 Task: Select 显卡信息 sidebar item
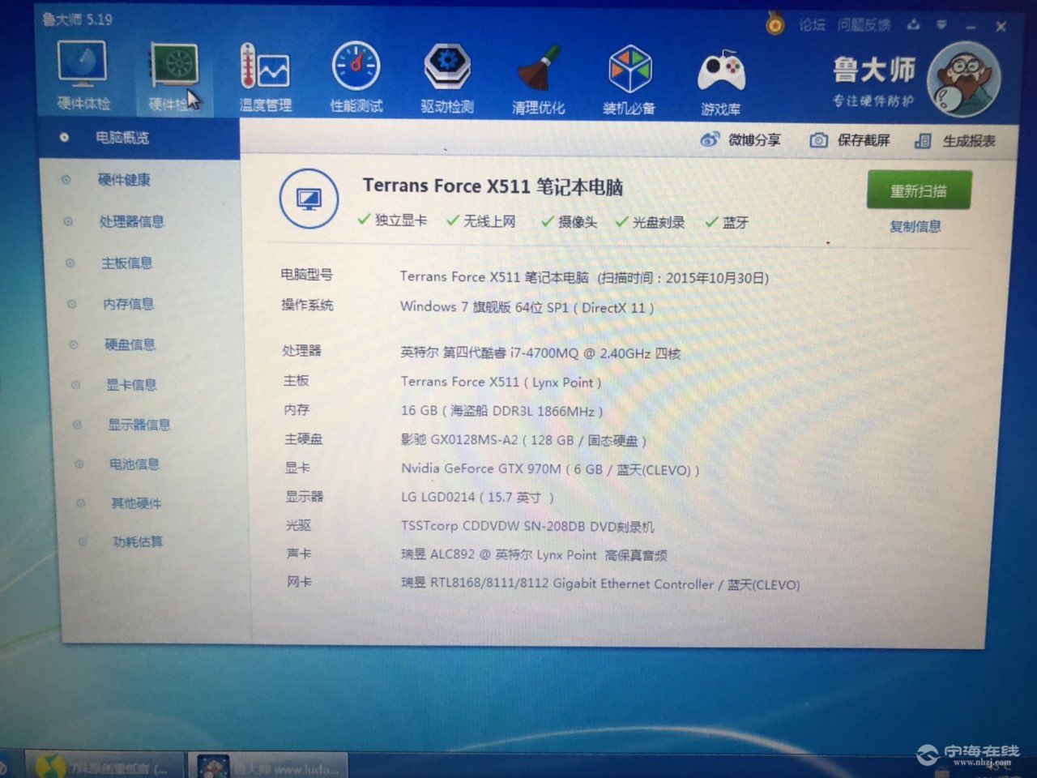(131, 385)
